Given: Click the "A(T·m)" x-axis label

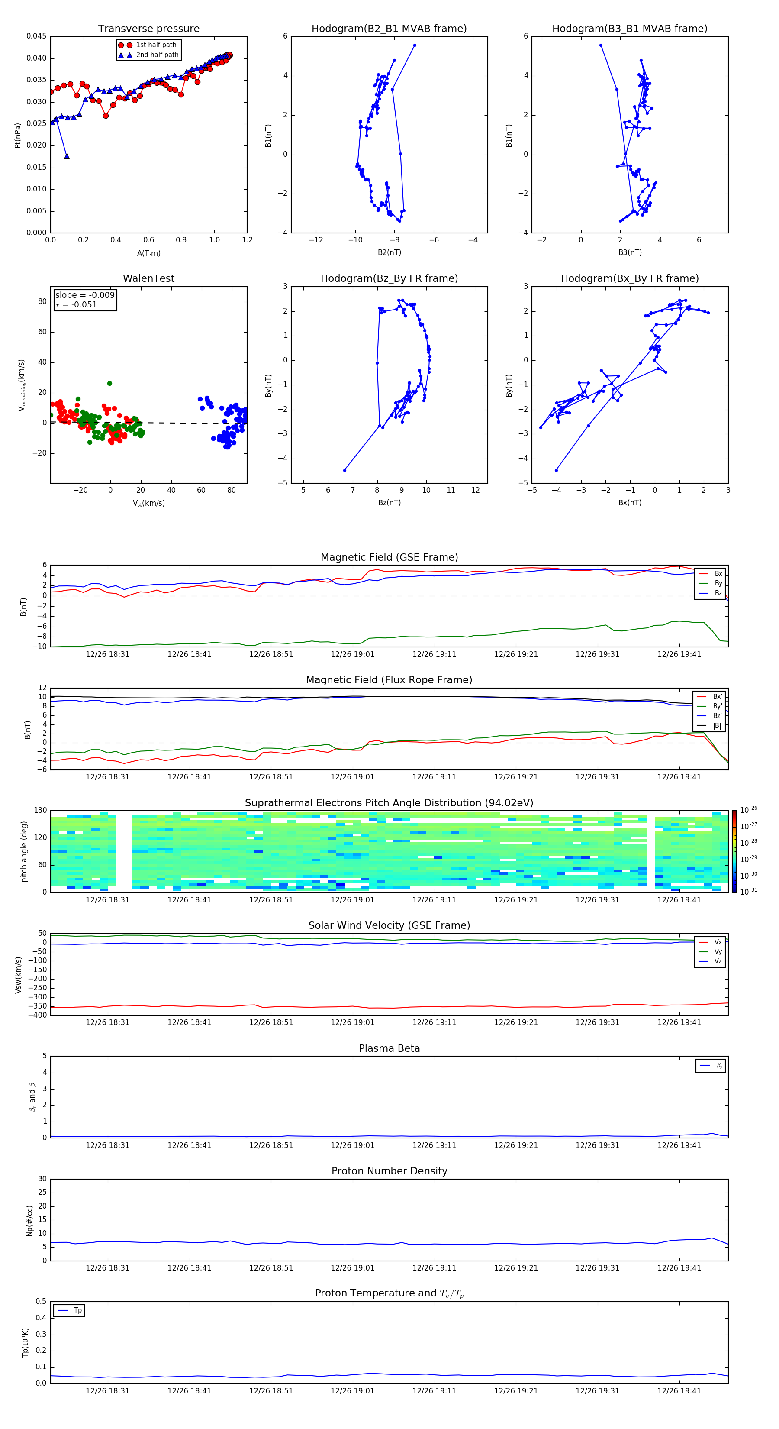Looking at the screenshot, I should (148, 253).
